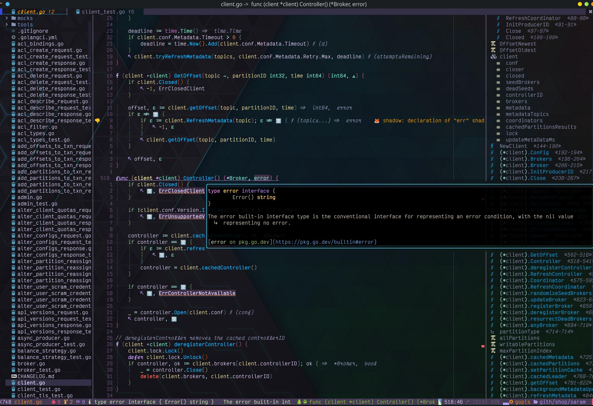This screenshot has width=593, height=406.
Task: Click the tree icon in the status bar
Action: point(299,402)
